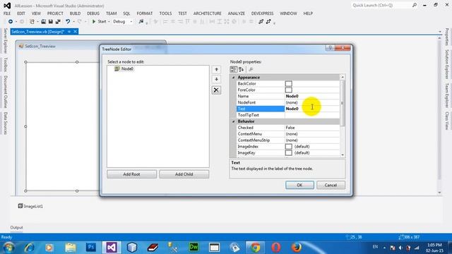Switch property grid to Alphabetical sort
This screenshot has height=254, width=452.
tap(242, 69)
